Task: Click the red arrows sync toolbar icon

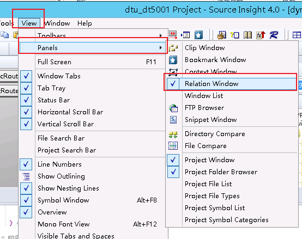Action: [x=173, y=35]
